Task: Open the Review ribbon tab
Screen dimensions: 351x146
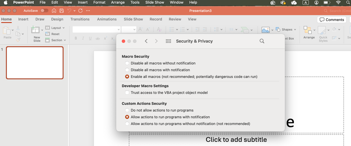Action: (175, 19)
